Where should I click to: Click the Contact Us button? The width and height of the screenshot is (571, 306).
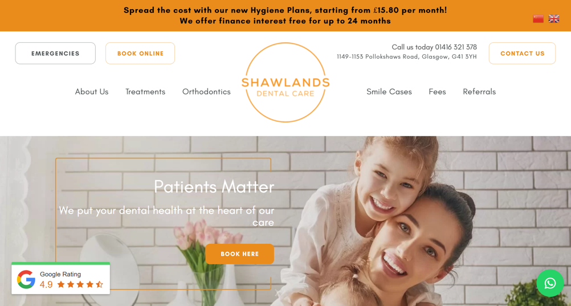click(x=522, y=53)
